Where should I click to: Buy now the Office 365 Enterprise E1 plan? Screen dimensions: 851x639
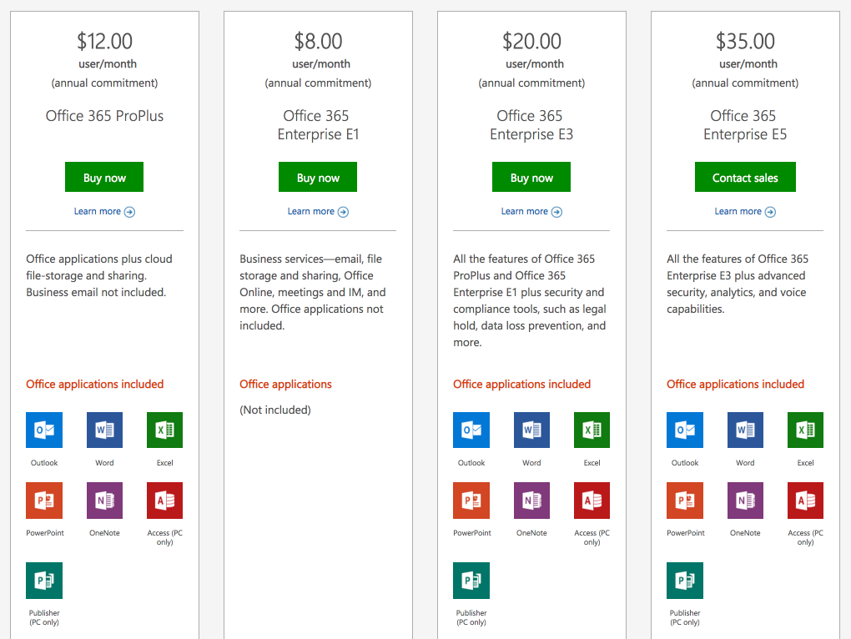pos(318,177)
